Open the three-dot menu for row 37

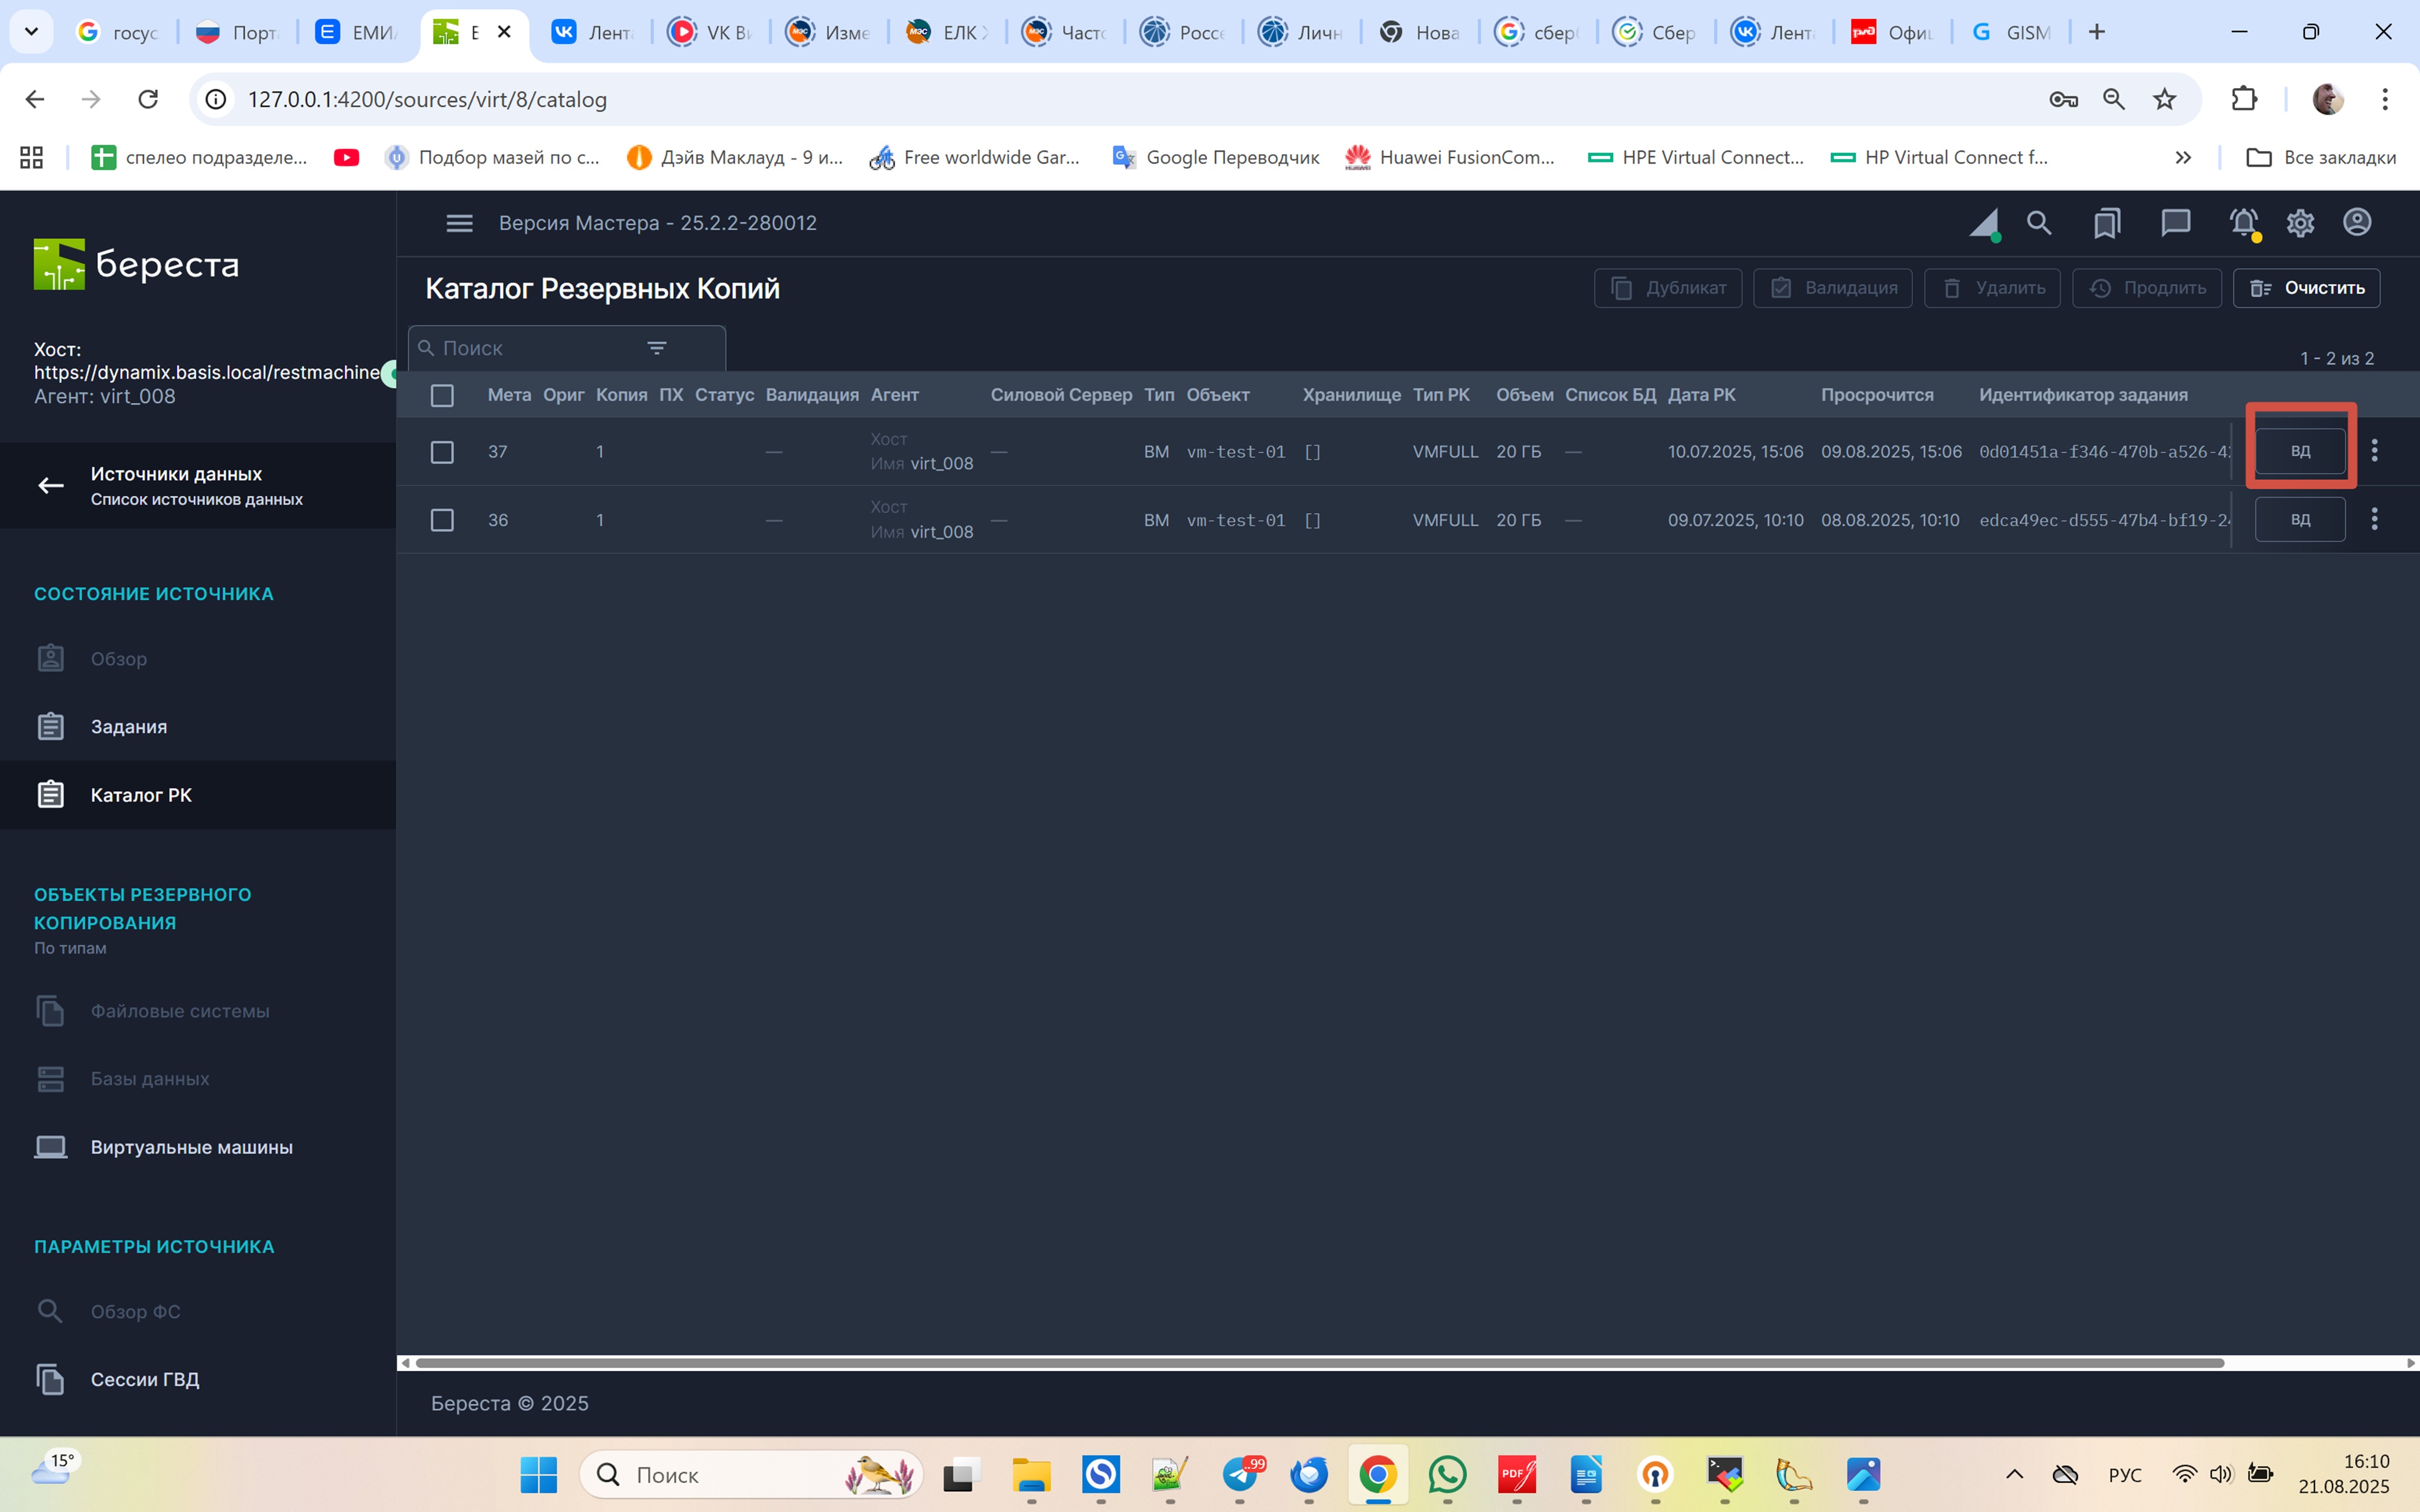tap(2374, 451)
